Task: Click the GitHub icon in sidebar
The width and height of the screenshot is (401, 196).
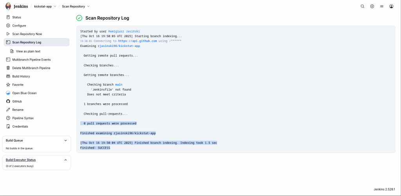Action: 8,101
